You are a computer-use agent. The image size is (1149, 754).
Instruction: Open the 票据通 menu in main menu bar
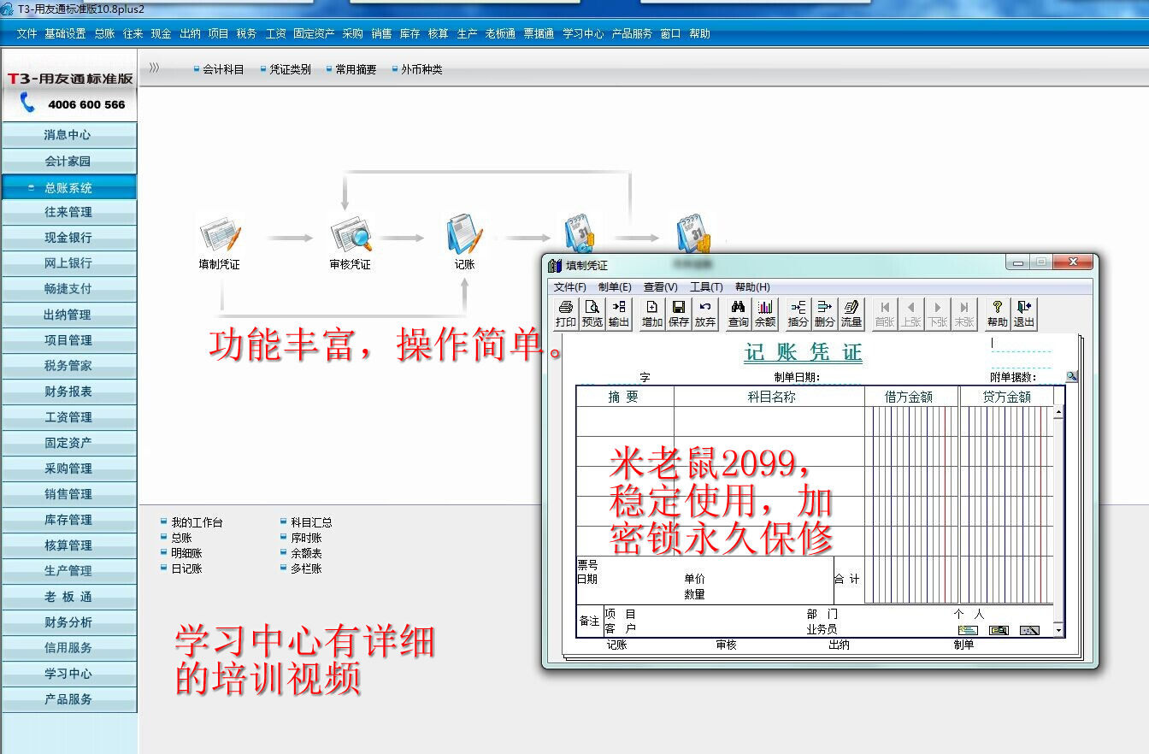click(x=539, y=34)
